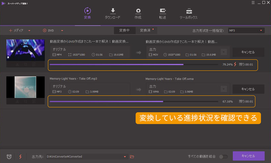Click the lightning icon beside 79.24%
271x163 pixels.
point(235,64)
